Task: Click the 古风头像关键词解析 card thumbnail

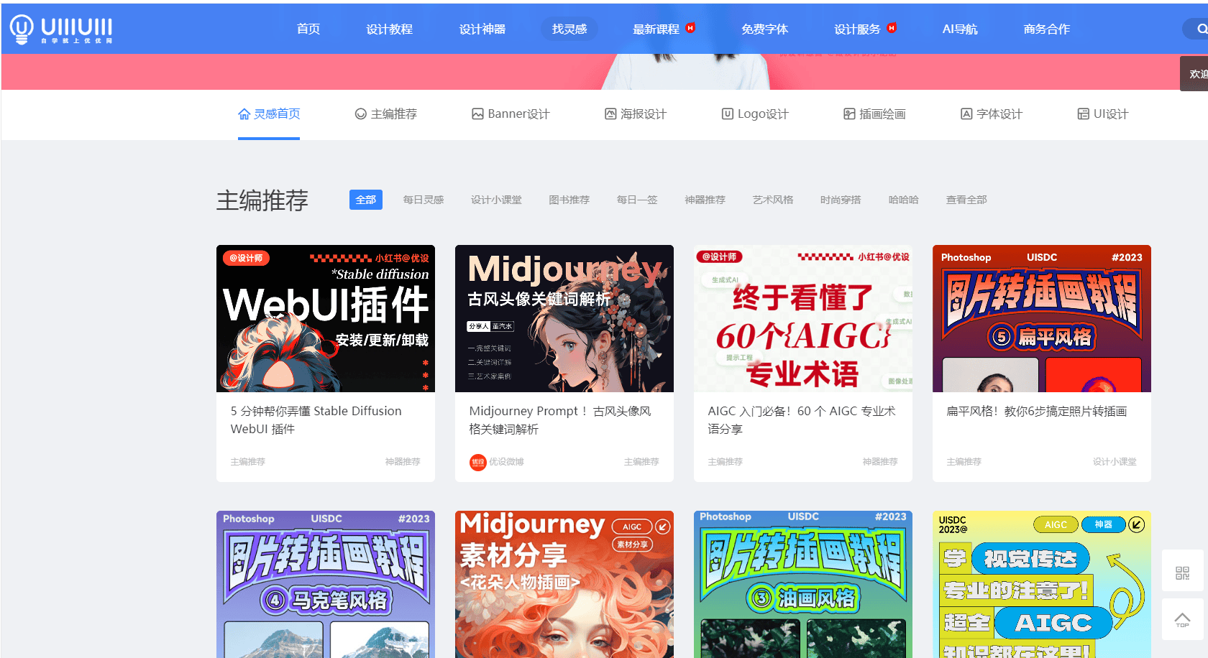Action: pos(564,318)
